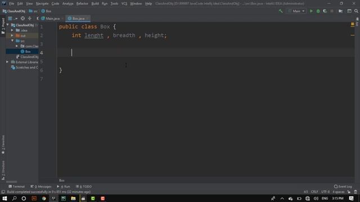Viewport: 360px width, 202px height.
Task: Click the tool windows quick access icon in the status bar
Action: coord(3,192)
